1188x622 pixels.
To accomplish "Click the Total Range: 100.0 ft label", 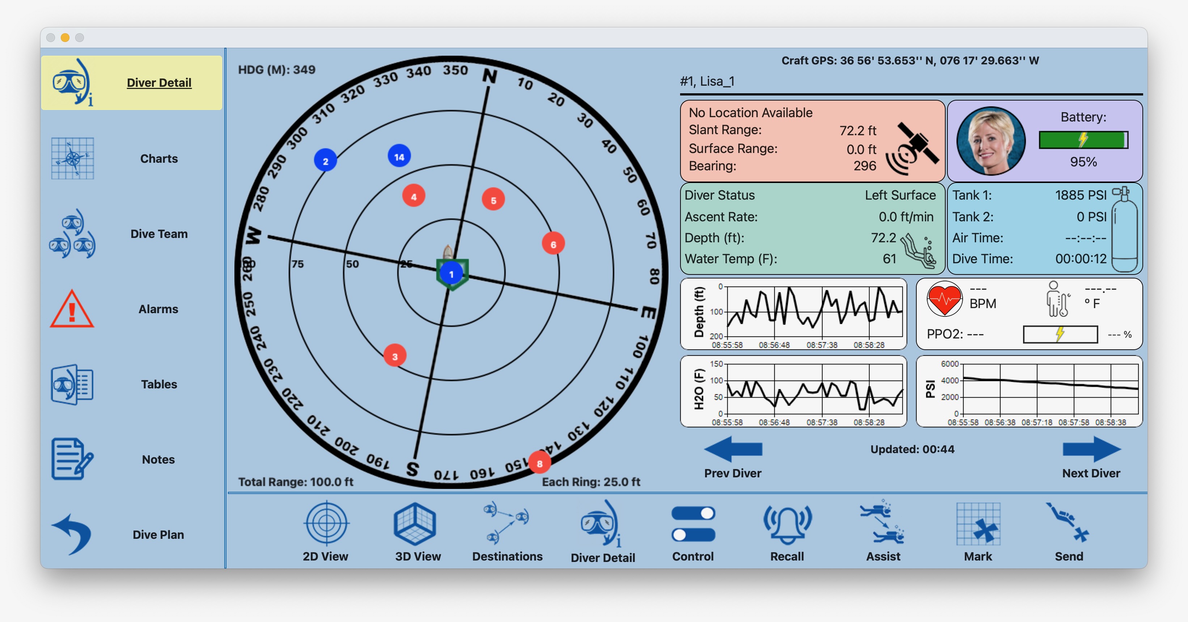I will [296, 482].
